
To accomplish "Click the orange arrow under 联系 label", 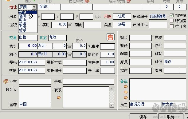I will (59, 97).
